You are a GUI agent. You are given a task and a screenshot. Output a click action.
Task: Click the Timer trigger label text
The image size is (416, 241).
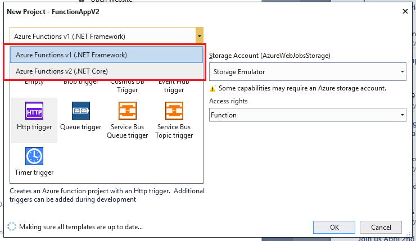pos(34,172)
